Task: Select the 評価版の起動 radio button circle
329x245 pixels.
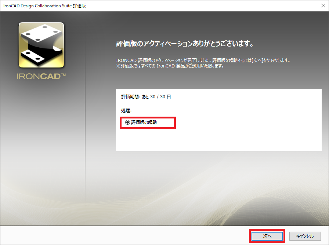Action: pyautogui.click(x=127, y=122)
